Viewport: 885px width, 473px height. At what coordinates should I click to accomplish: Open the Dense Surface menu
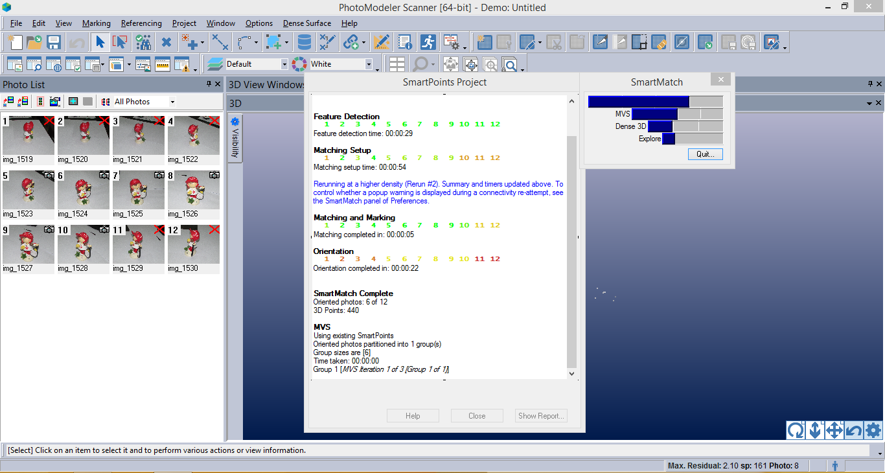(x=307, y=23)
